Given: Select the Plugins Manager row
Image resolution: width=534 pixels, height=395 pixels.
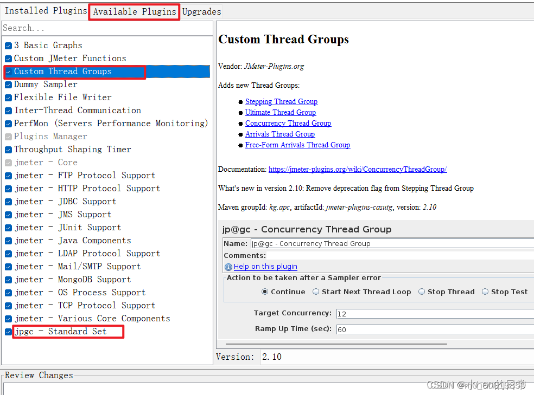Looking at the screenshot, I should pyautogui.click(x=107, y=137).
